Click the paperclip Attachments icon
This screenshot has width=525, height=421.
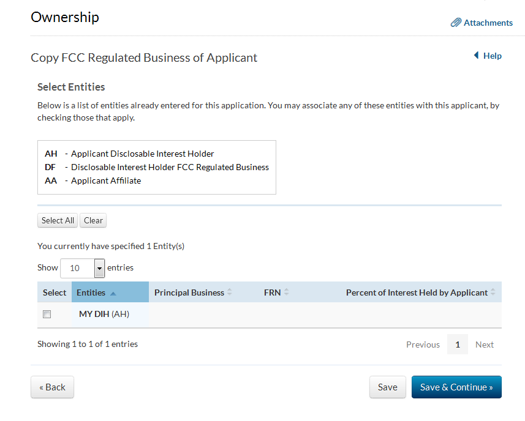click(x=456, y=23)
